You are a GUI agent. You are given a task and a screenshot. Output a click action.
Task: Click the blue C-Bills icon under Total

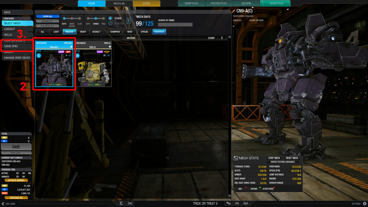(x=4, y=141)
